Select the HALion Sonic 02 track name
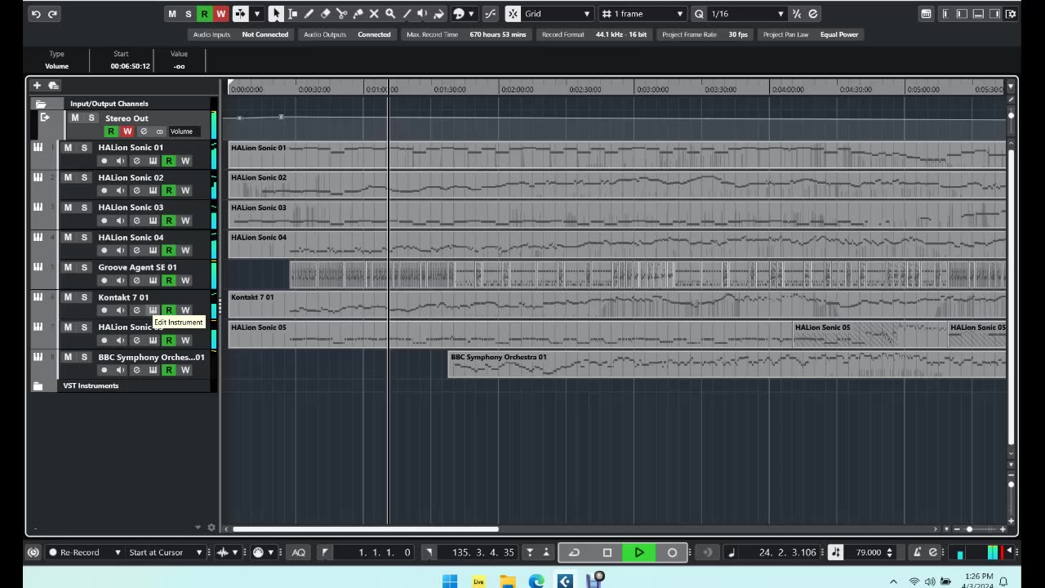 click(131, 177)
